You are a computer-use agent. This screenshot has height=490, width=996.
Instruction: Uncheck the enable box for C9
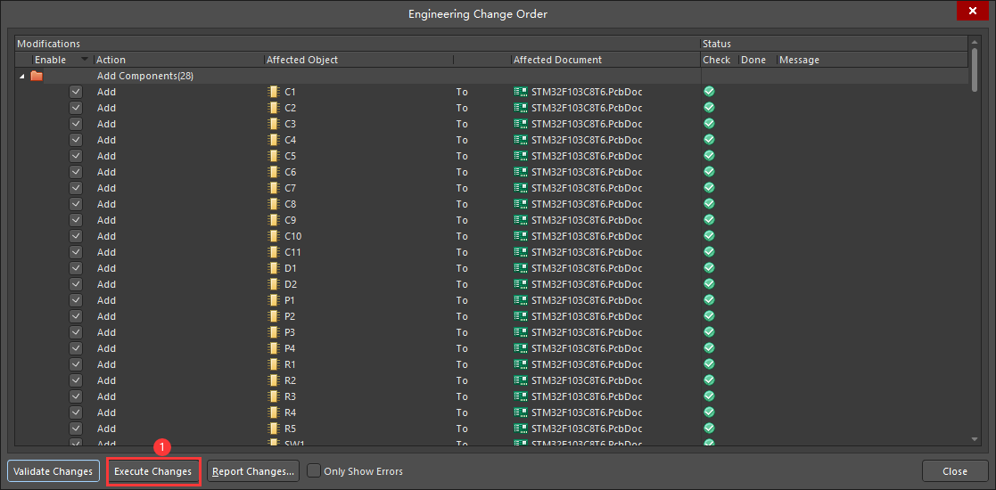tap(76, 220)
